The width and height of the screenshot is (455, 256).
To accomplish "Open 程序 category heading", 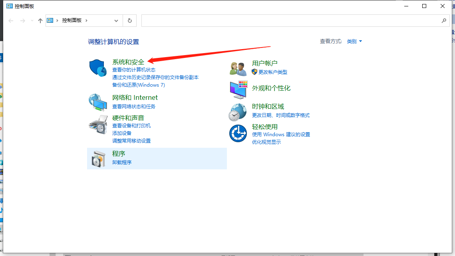I will pyautogui.click(x=119, y=153).
